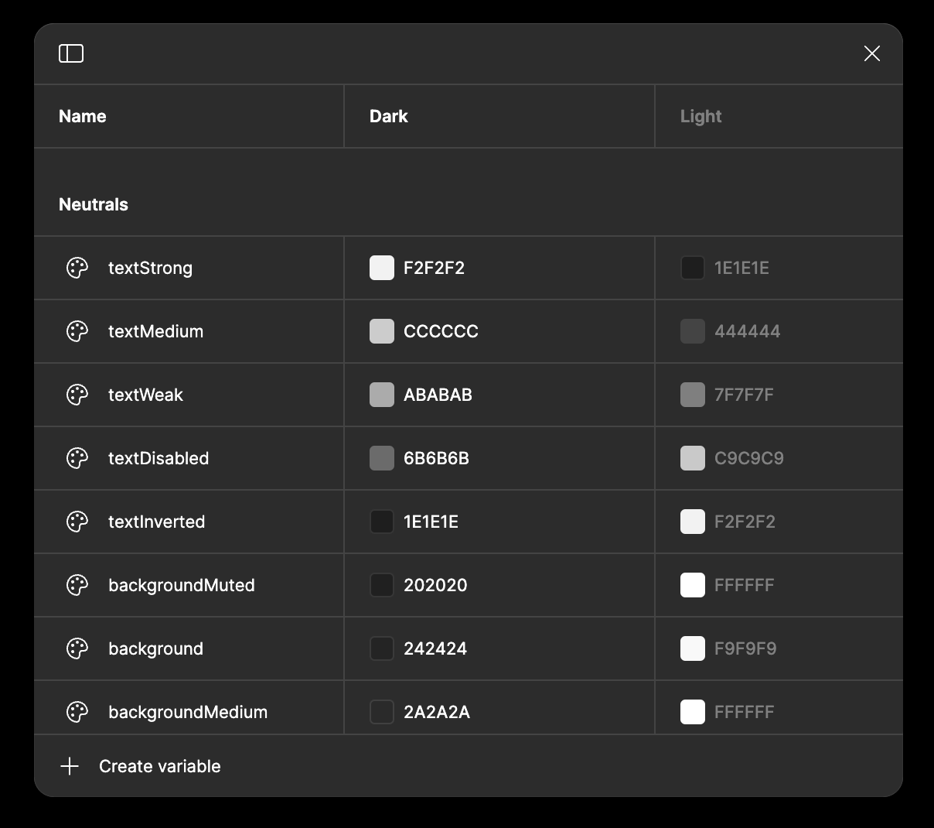Viewport: 934px width, 828px height.
Task: Close the variables dialog
Action: click(872, 53)
